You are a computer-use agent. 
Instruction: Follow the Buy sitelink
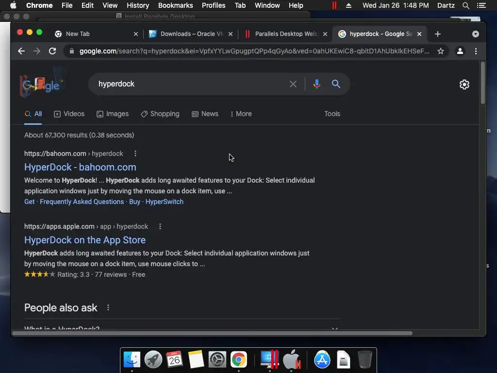[135, 202]
